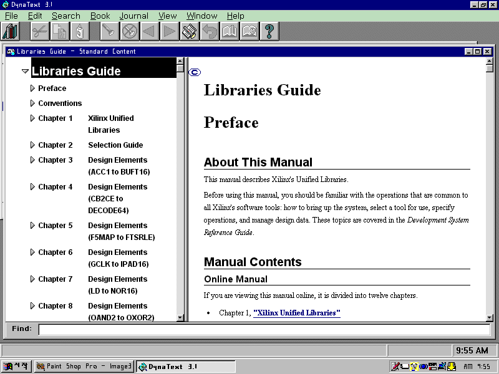The height and width of the screenshot is (374, 499).
Task: Go to previous hit with left arrow
Action: pyautogui.click(x=149, y=31)
